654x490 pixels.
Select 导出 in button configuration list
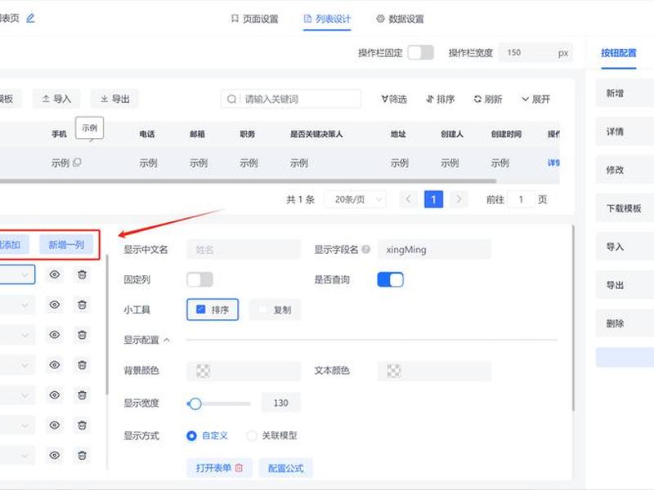point(625,285)
